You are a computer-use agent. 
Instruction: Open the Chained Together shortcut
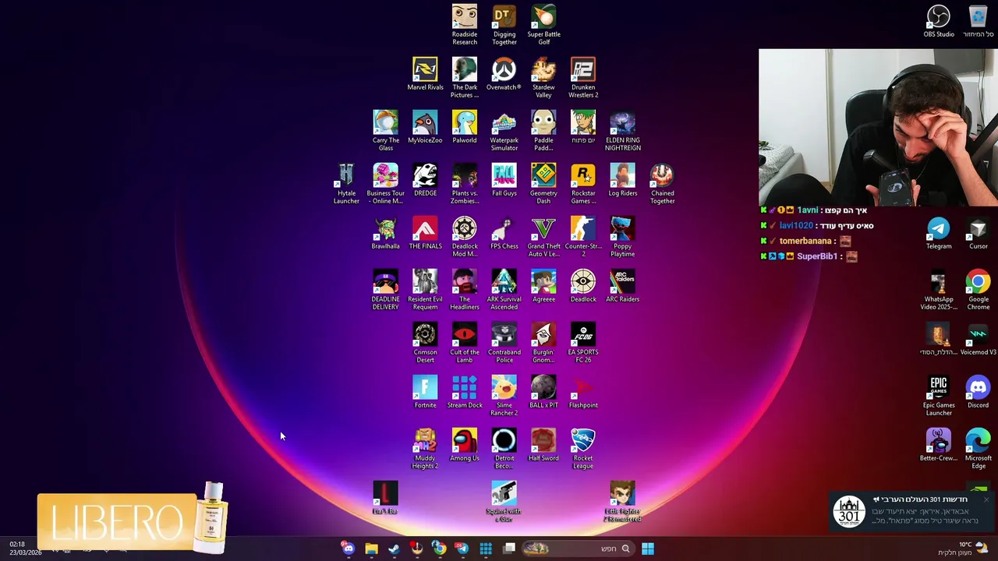point(663,184)
